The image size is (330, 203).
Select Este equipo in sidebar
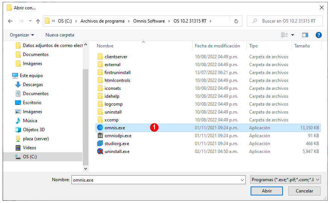27,76
